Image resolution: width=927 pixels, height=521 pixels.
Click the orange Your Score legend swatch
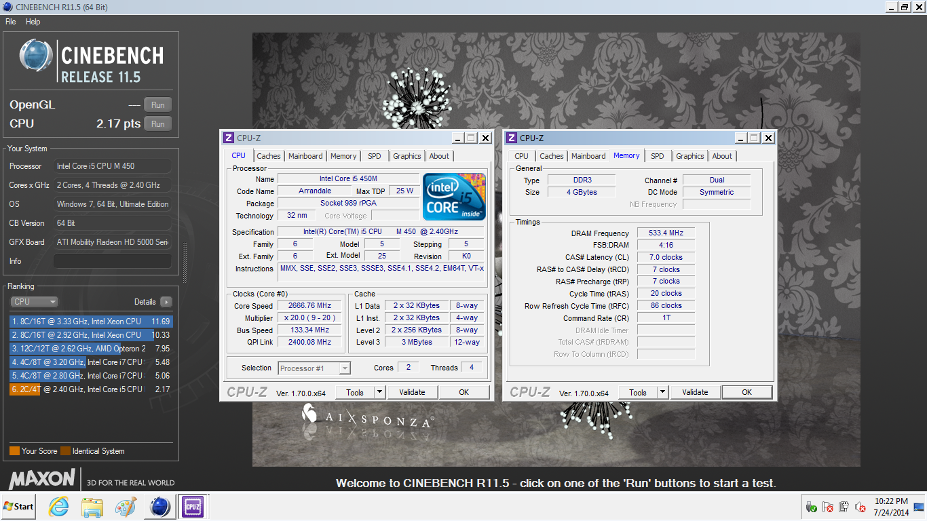pos(14,451)
